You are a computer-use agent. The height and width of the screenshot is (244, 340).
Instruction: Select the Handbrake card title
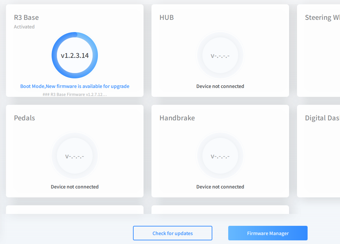click(177, 118)
